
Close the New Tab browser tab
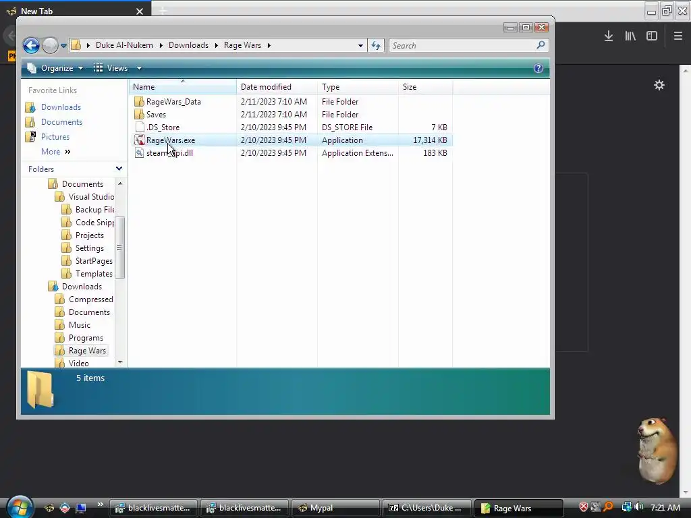(x=140, y=11)
